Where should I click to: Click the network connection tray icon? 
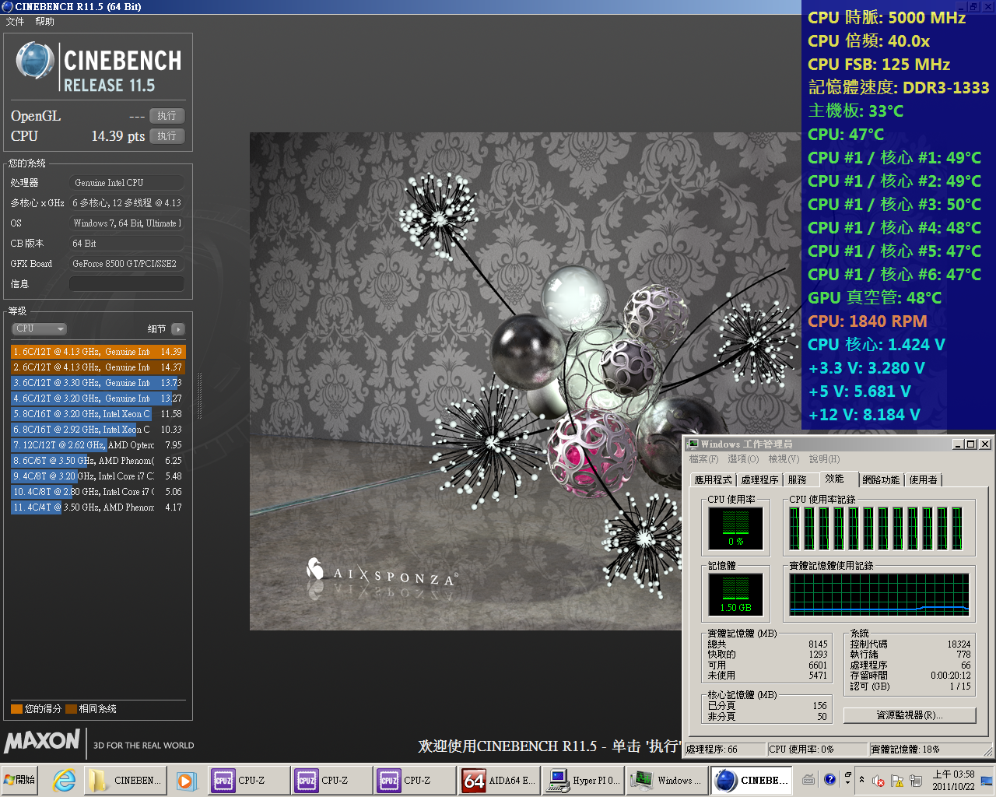(x=914, y=781)
